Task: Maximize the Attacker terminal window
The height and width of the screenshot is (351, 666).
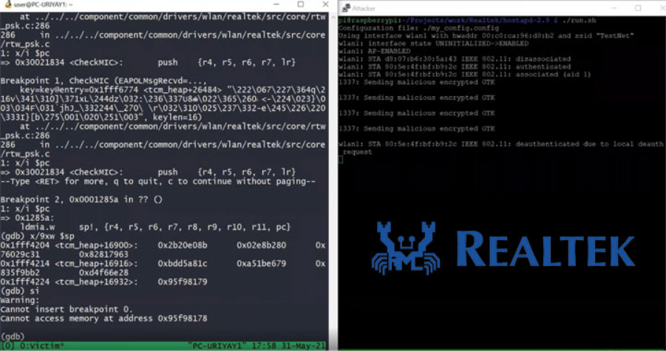Action: [x=638, y=8]
